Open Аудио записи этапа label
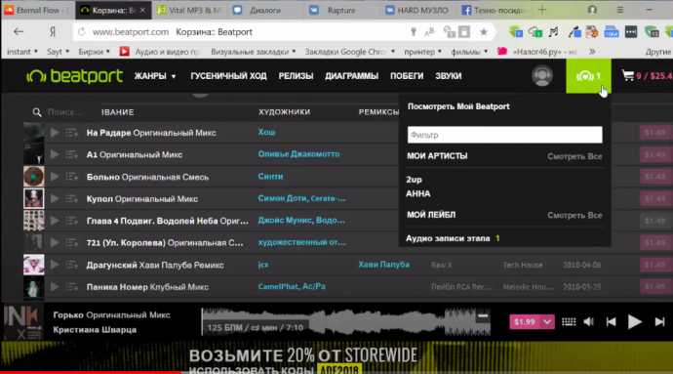 448,238
